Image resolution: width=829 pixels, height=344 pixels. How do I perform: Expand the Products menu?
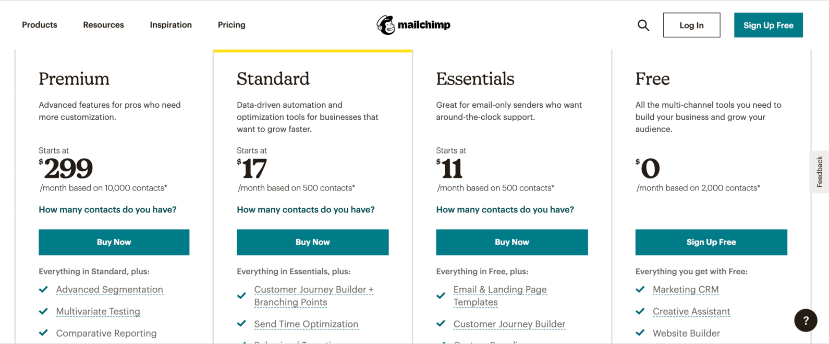click(39, 24)
